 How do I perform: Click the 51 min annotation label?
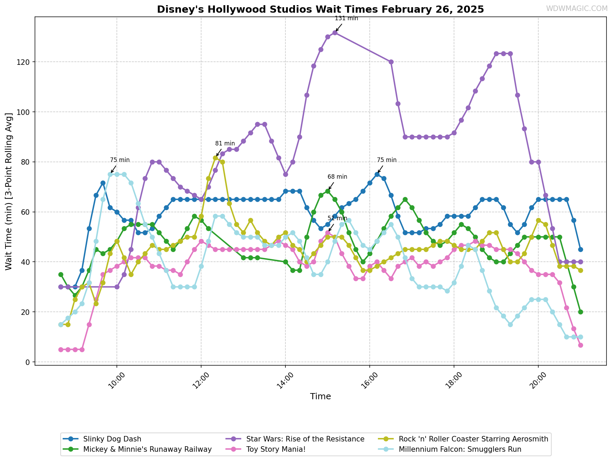(338, 218)
